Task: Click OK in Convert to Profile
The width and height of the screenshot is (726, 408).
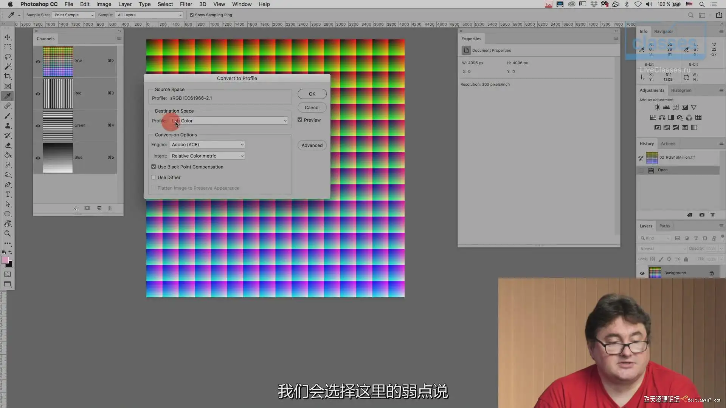Action: point(312,94)
